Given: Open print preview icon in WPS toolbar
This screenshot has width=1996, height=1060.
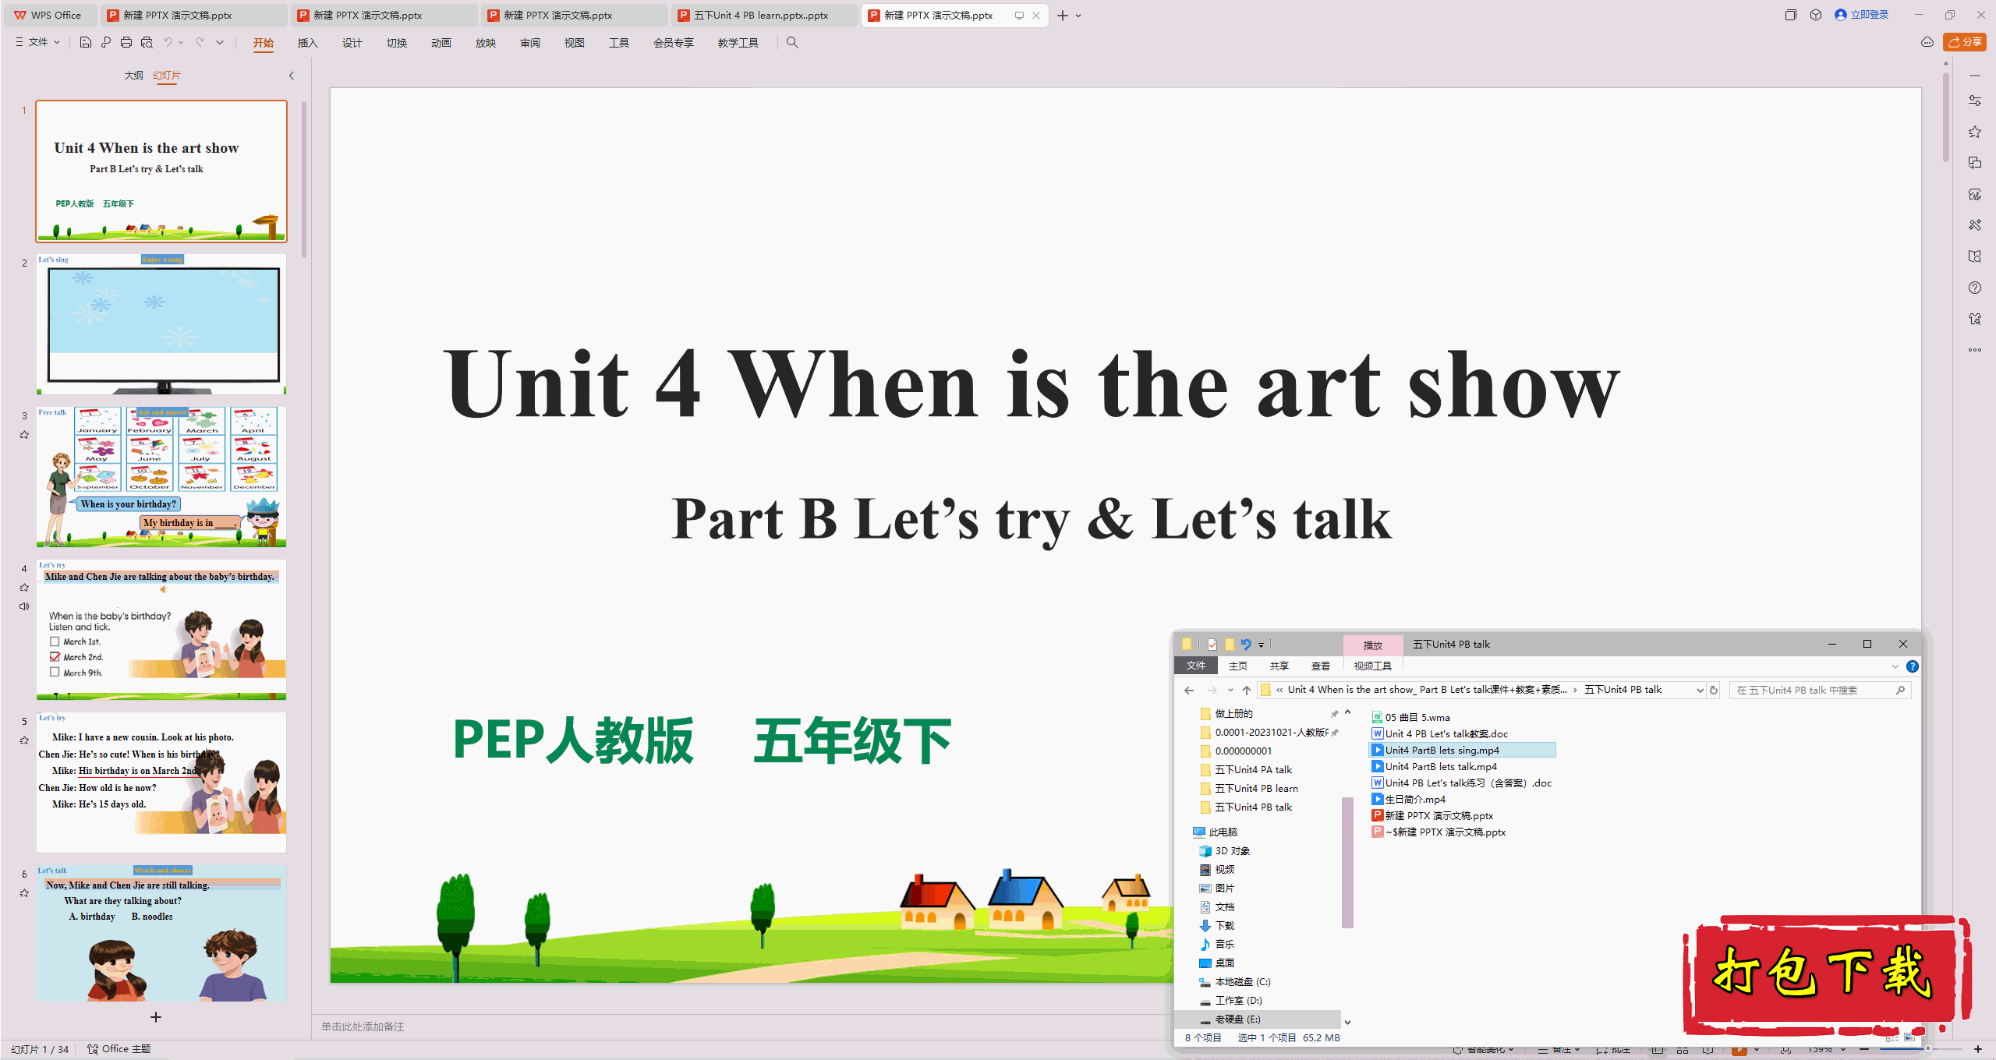Looking at the screenshot, I should (147, 42).
